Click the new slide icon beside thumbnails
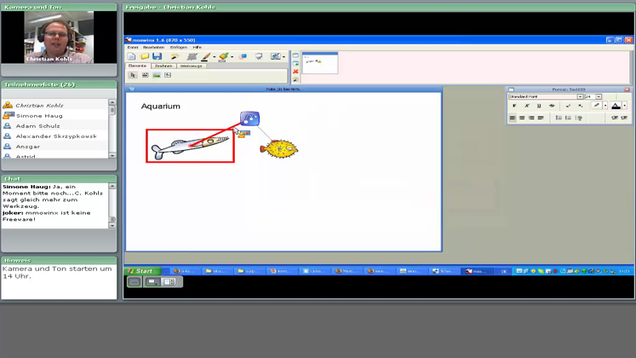The image size is (636, 358). [295, 55]
